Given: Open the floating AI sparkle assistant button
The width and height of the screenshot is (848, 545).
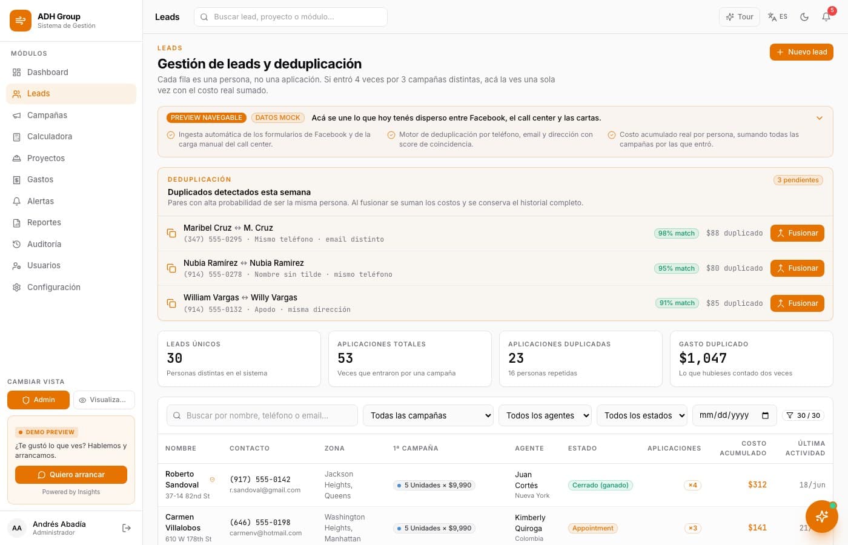Looking at the screenshot, I should [x=822, y=517].
